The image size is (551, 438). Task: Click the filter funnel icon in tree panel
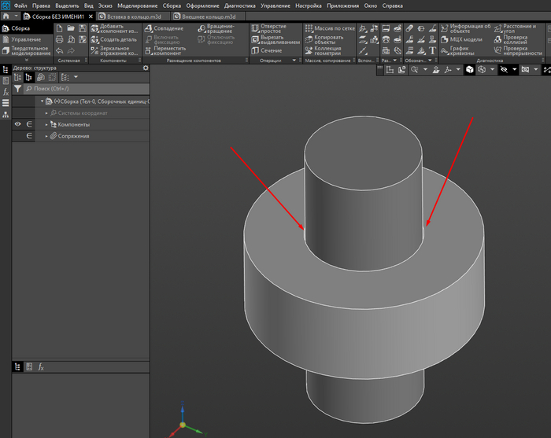17,89
